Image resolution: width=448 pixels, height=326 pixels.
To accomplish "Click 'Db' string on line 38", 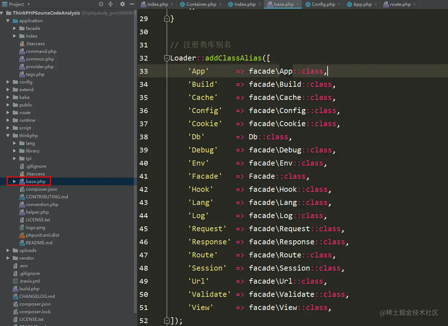I will pyautogui.click(x=196, y=137).
